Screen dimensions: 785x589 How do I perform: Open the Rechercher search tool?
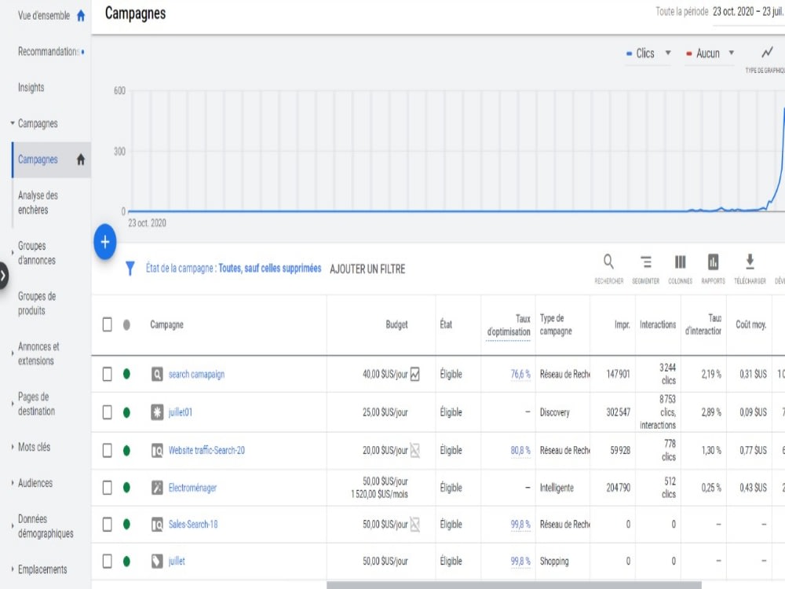pos(608,268)
